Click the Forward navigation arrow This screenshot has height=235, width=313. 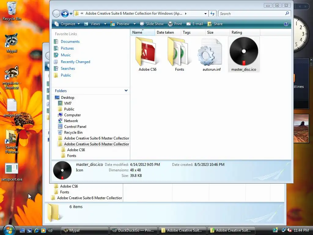point(65,13)
